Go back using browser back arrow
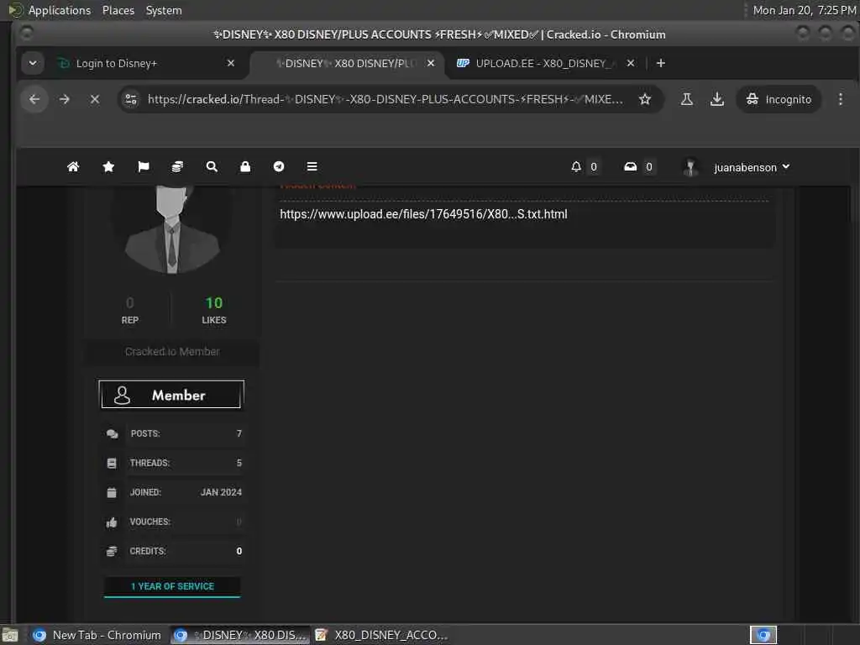Screen dimensions: 860x645 click(34, 99)
